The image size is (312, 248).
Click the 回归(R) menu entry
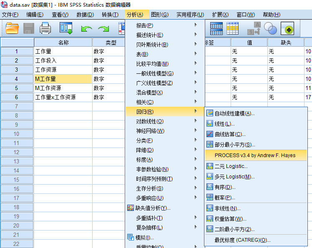tap(165, 112)
